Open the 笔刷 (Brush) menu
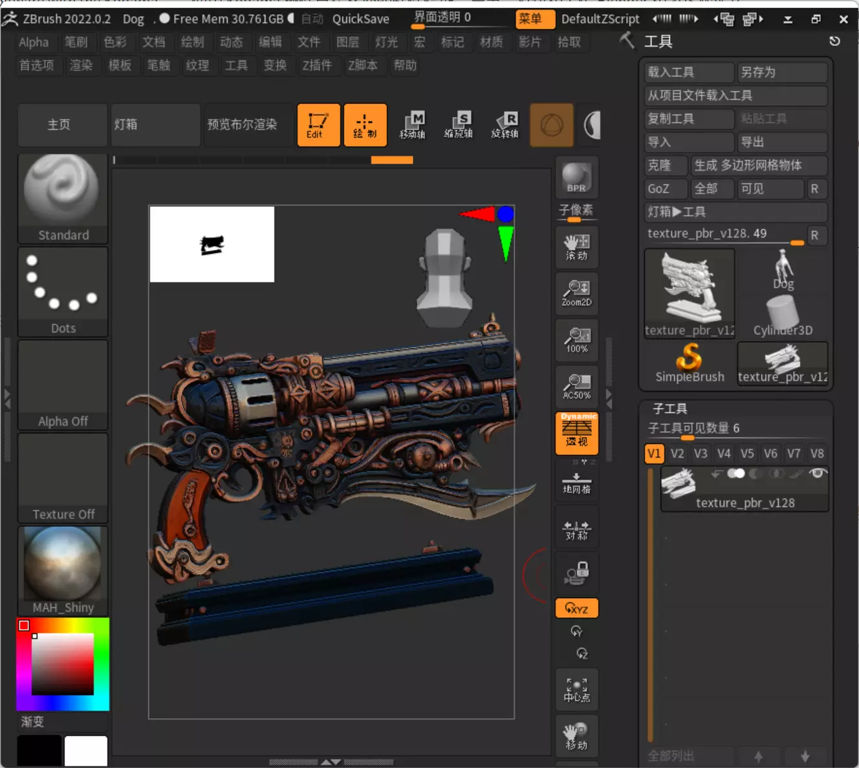859x768 pixels. coord(76,43)
